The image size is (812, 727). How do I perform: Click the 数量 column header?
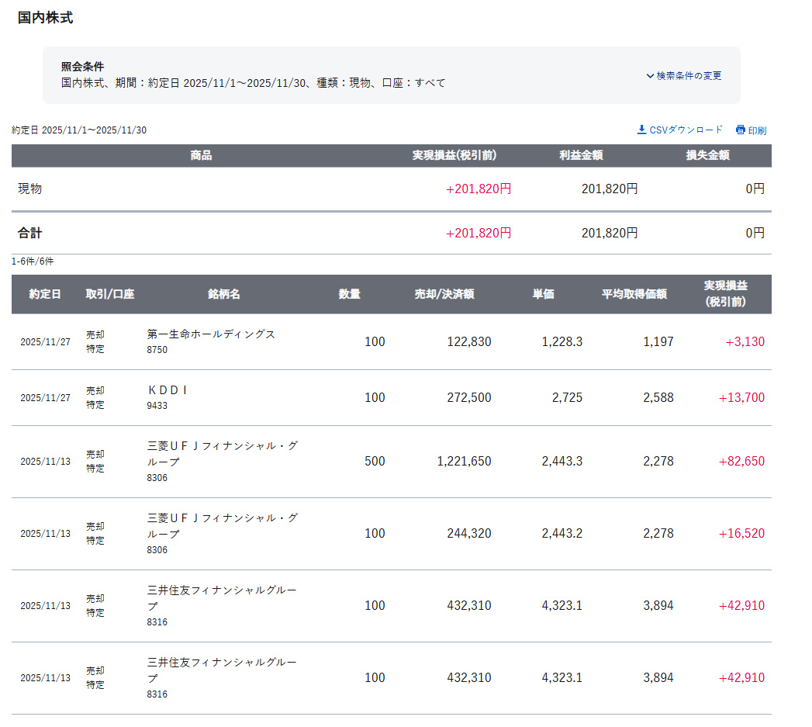click(349, 294)
